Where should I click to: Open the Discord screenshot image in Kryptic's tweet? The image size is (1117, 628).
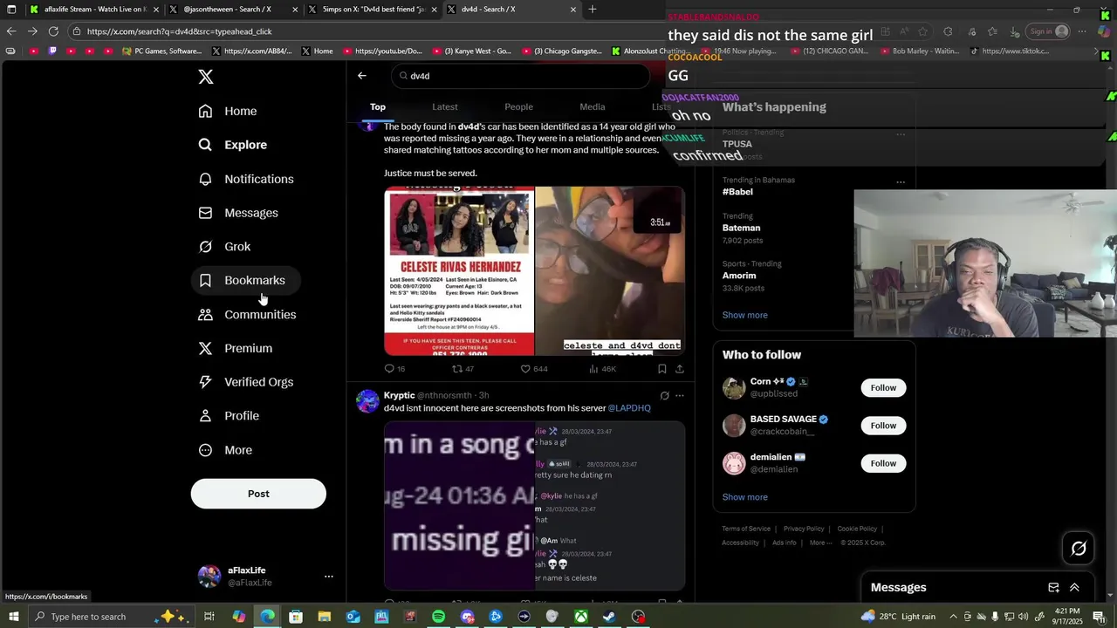[x=609, y=506]
